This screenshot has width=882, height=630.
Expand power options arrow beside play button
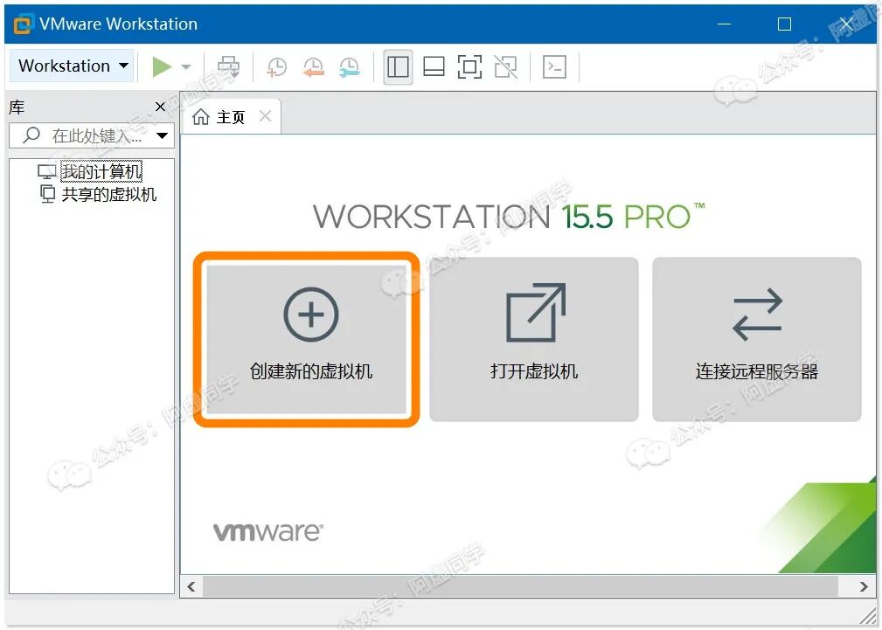click(185, 67)
